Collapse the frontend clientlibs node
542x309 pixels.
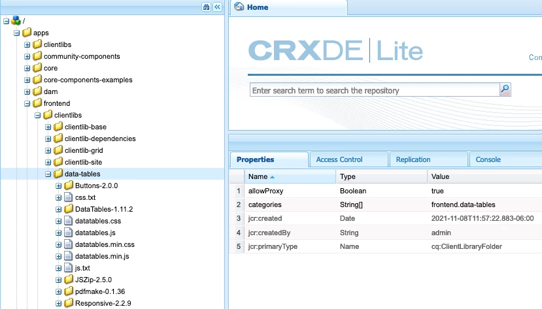[38, 116]
